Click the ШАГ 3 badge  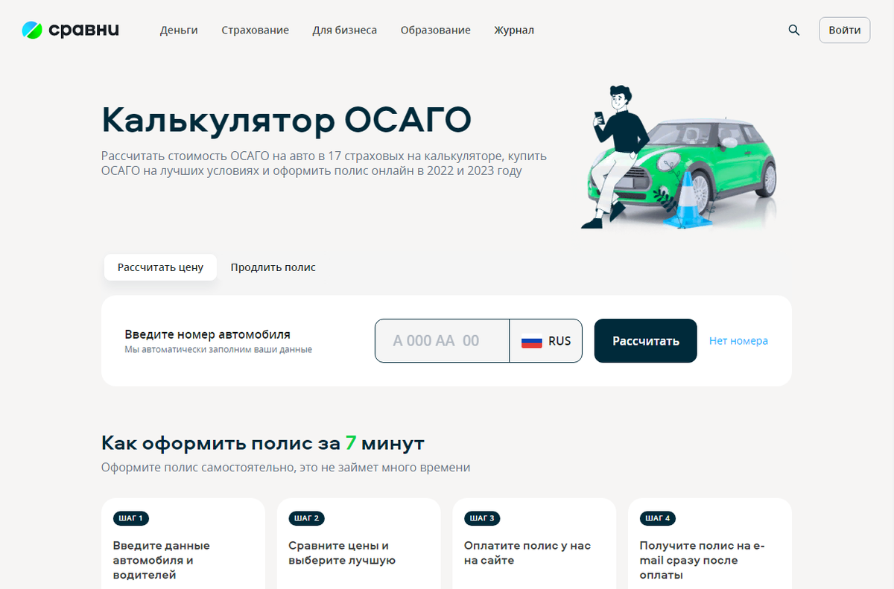(482, 518)
